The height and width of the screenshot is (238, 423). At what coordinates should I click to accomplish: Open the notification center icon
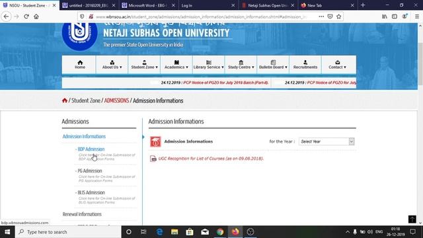[x=412, y=232]
